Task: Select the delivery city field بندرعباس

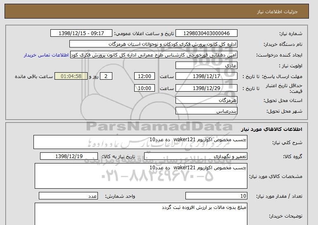Action: (x=206, y=111)
